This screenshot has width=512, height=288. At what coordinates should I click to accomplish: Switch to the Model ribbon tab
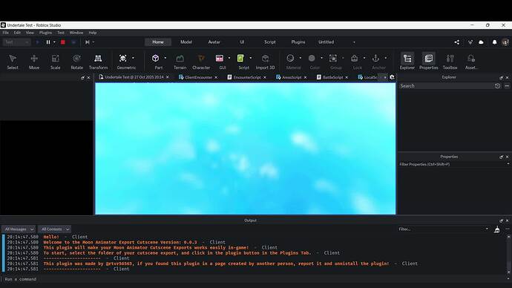click(186, 42)
